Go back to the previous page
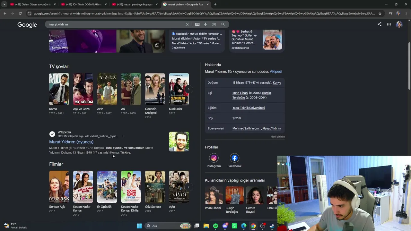This screenshot has width=411, height=231. click(5, 13)
